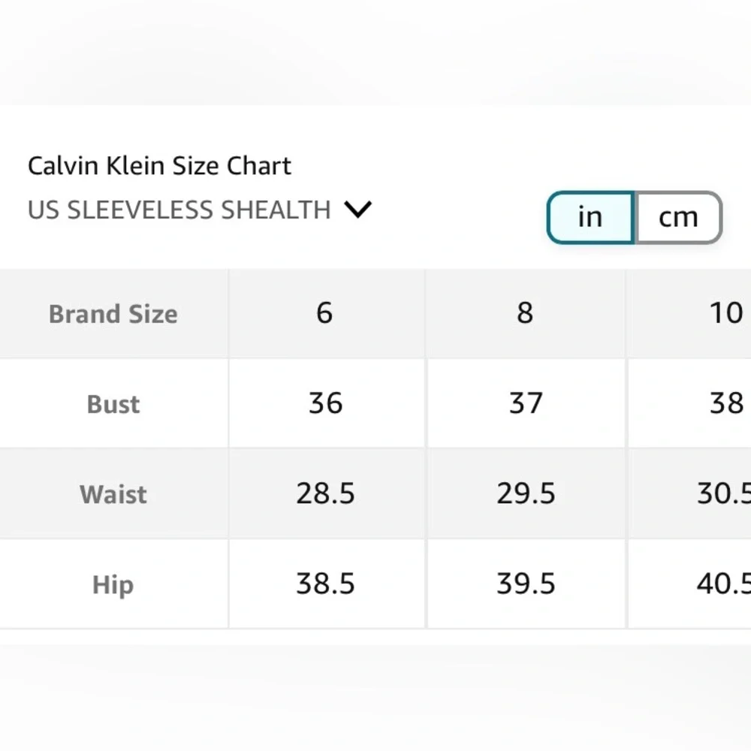Click the Waist row label
This screenshot has width=751, height=751.
point(113,494)
